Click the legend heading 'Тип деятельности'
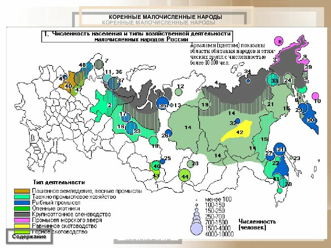The image size is (331, 248). coord(59,183)
